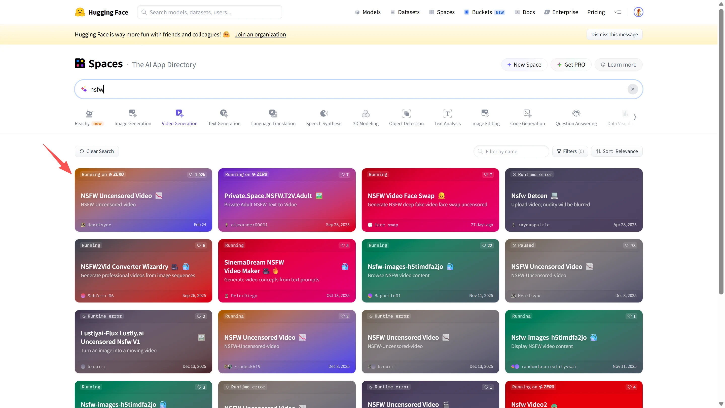Open the Reachy category icon
This screenshot has height=408, width=725.
[89, 114]
